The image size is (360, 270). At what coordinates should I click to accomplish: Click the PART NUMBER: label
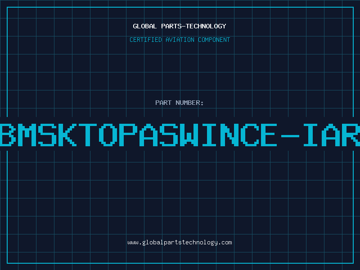180,103
